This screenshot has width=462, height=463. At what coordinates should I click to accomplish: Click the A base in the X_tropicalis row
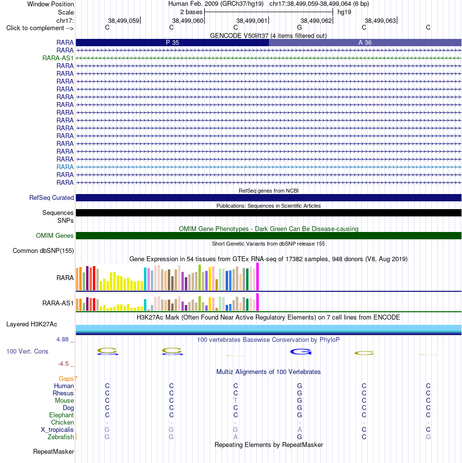tap(300, 429)
